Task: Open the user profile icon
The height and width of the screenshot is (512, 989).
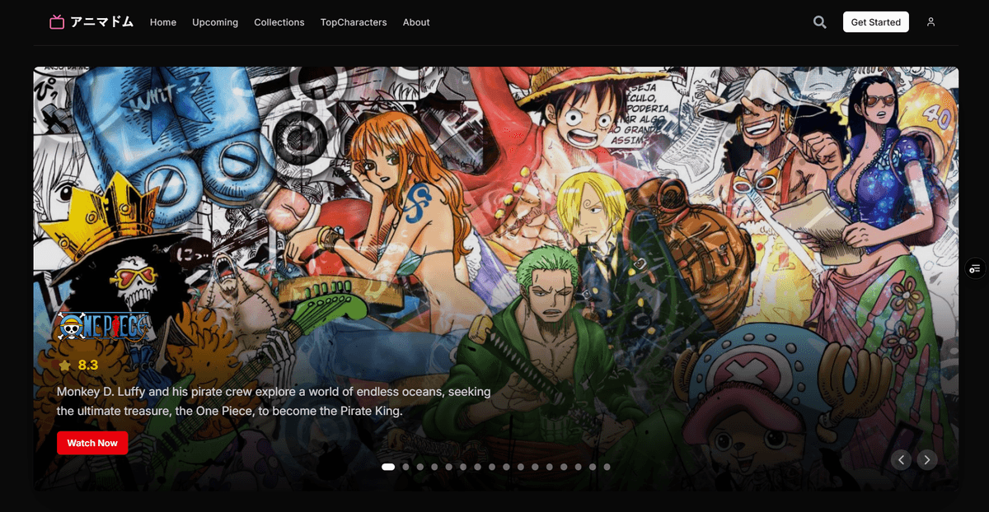Action: pyautogui.click(x=930, y=22)
